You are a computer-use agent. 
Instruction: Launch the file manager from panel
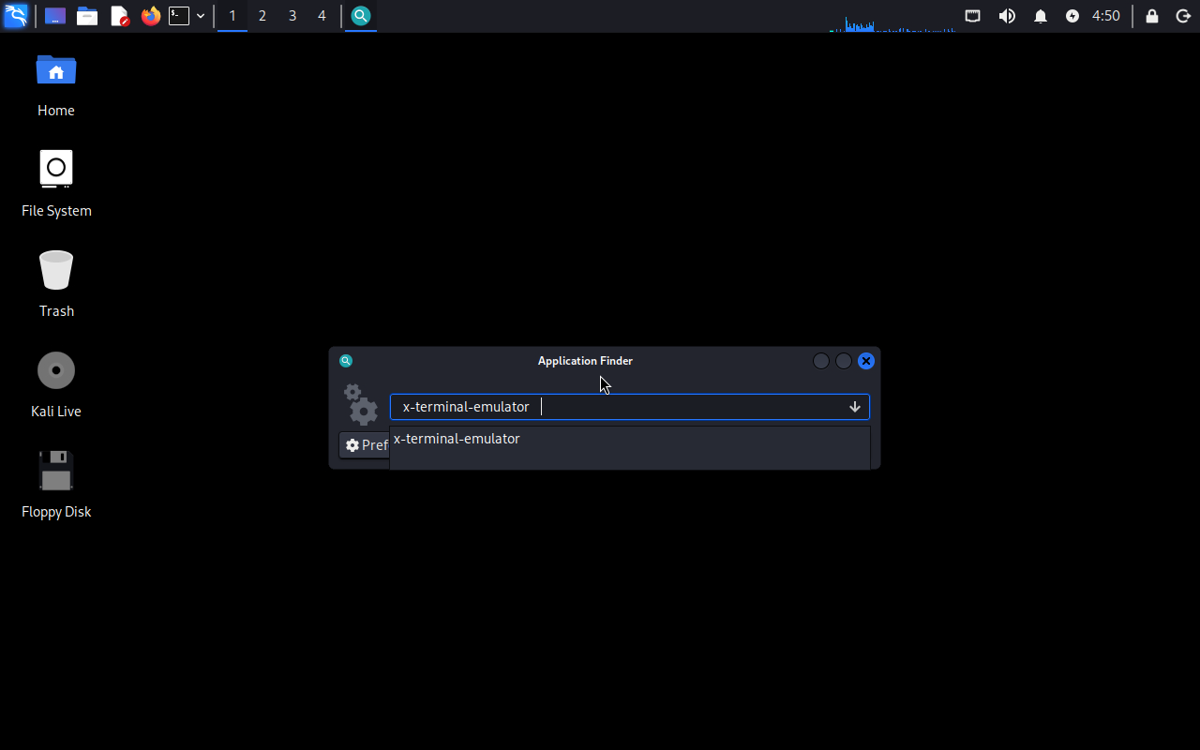(87, 16)
